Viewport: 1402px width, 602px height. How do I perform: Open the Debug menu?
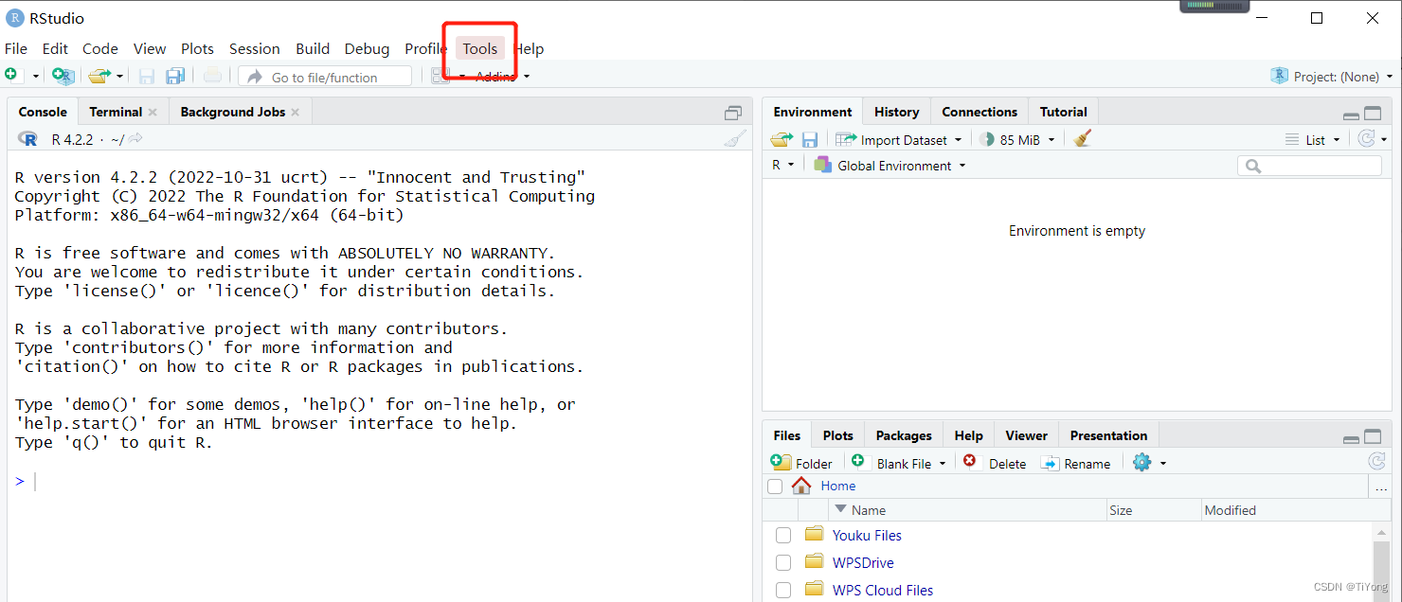(x=367, y=48)
